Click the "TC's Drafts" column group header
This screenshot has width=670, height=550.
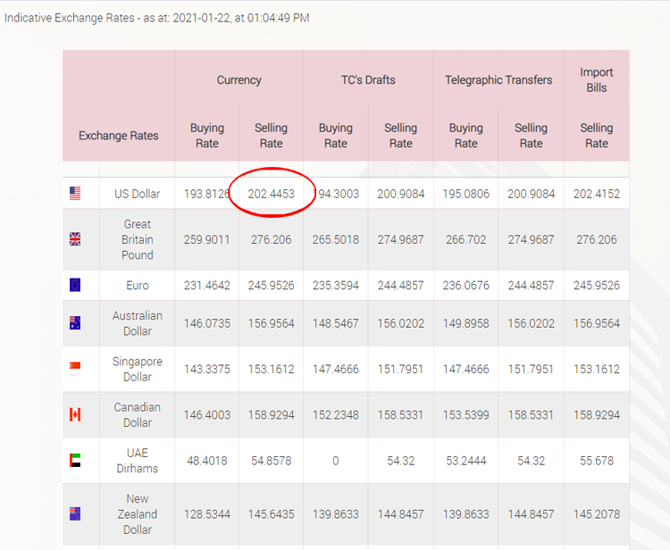[x=368, y=79]
